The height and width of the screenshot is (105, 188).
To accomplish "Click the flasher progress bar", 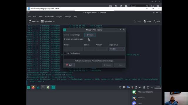I will click(x=94, y=57).
